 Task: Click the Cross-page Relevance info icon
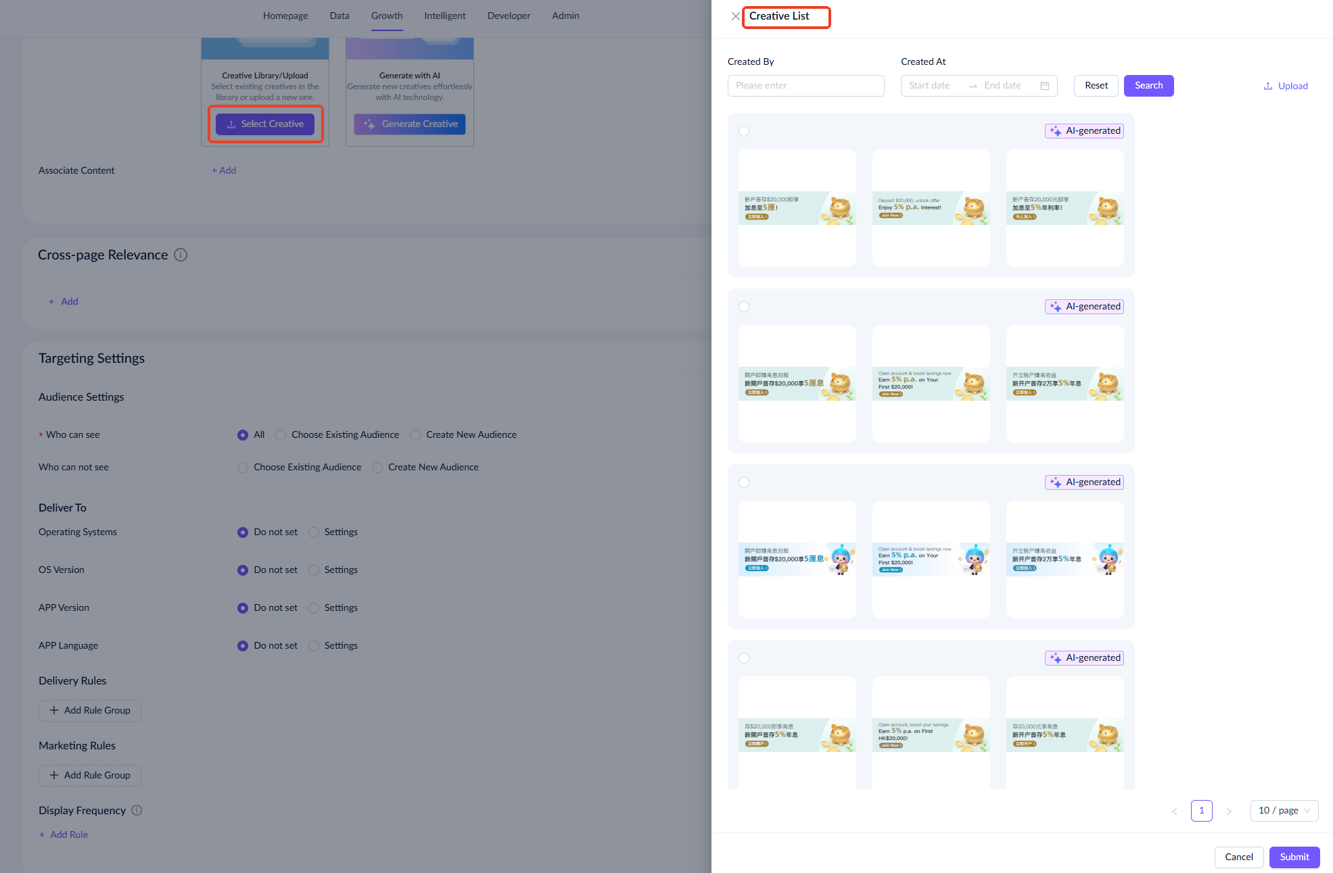pyautogui.click(x=181, y=255)
